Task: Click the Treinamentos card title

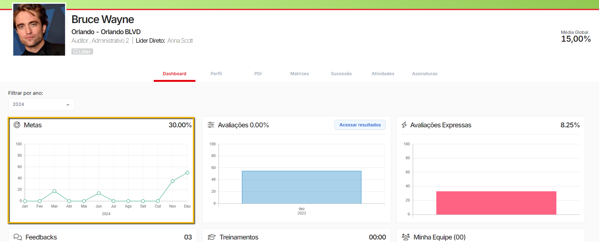Action: click(239, 237)
